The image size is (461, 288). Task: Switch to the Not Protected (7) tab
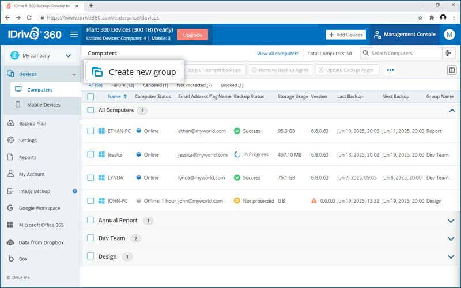pos(194,85)
